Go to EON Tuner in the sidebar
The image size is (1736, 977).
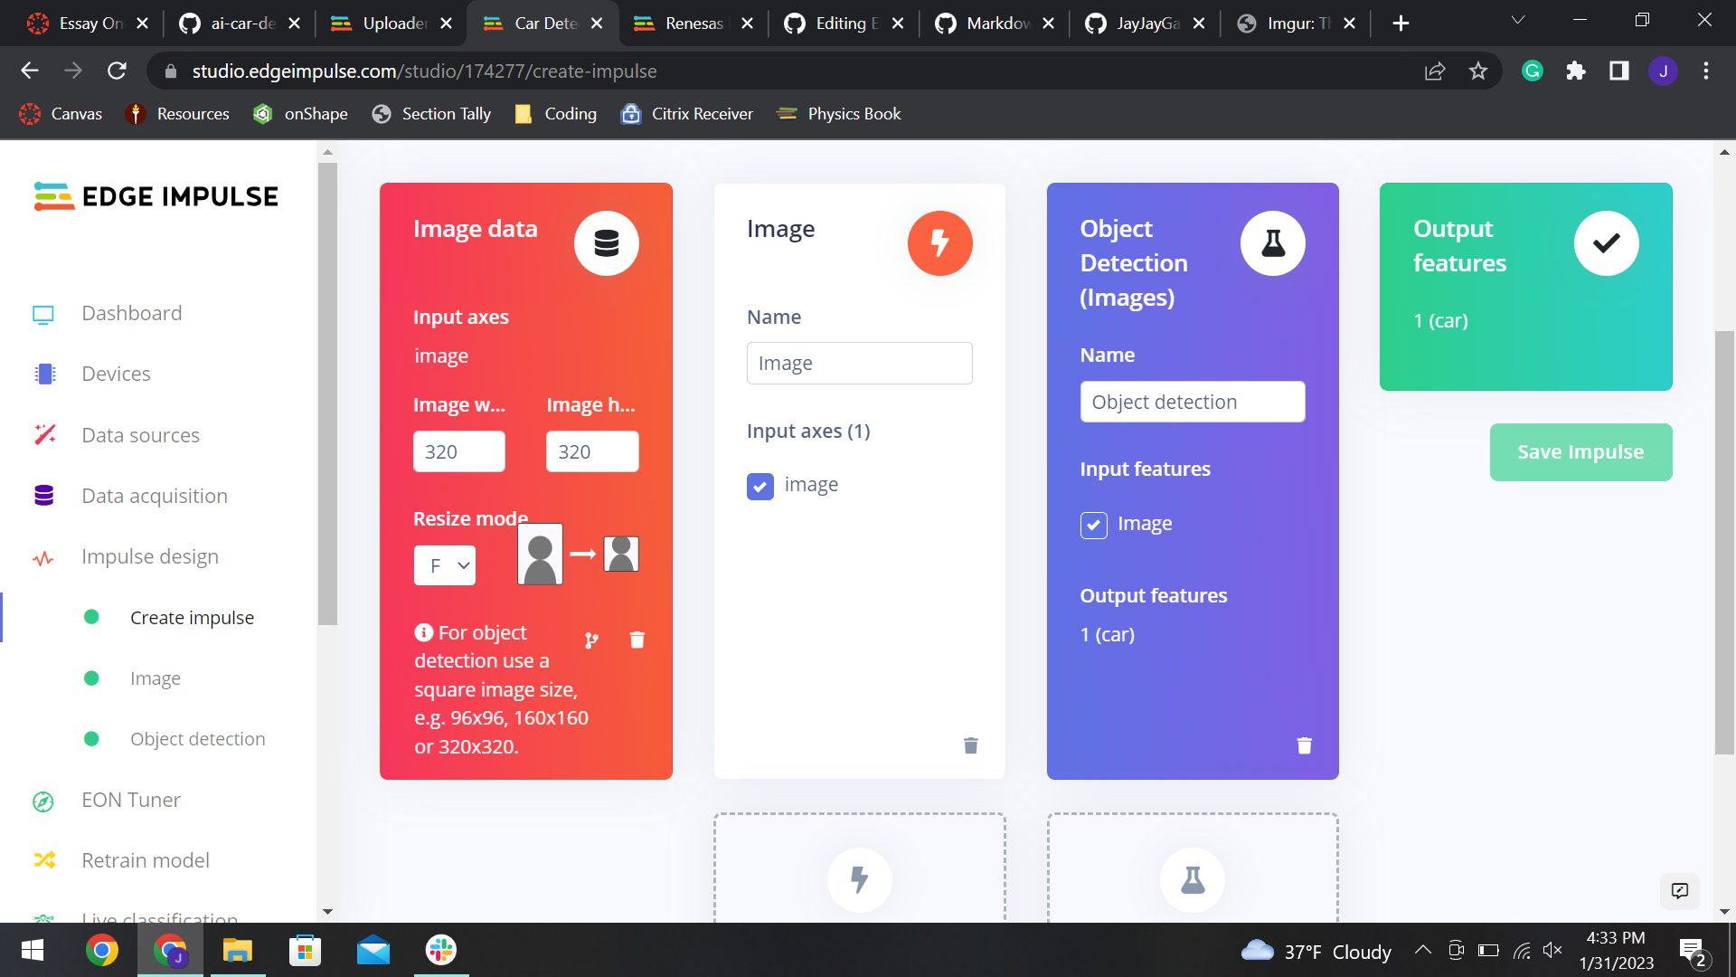click(130, 800)
